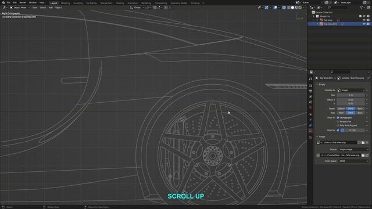The width and height of the screenshot is (372, 209).
Task: Switch to rendered viewport shading
Action: click(x=300, y=8)
